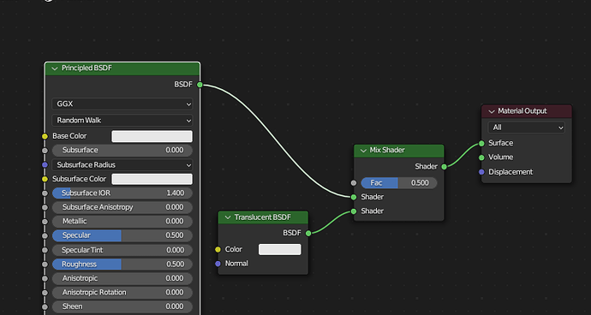Click the Subsurface Color swatch
Screen dimensions: 591x315
point(152,179)
